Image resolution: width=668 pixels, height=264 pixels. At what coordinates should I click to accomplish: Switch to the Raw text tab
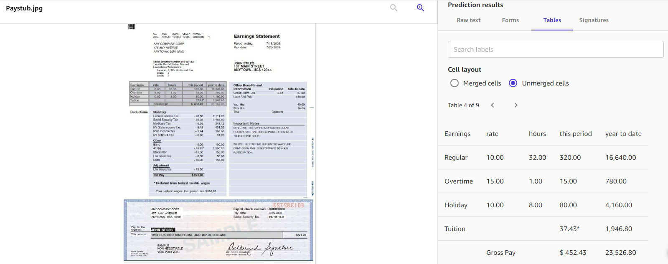[468, 20]
